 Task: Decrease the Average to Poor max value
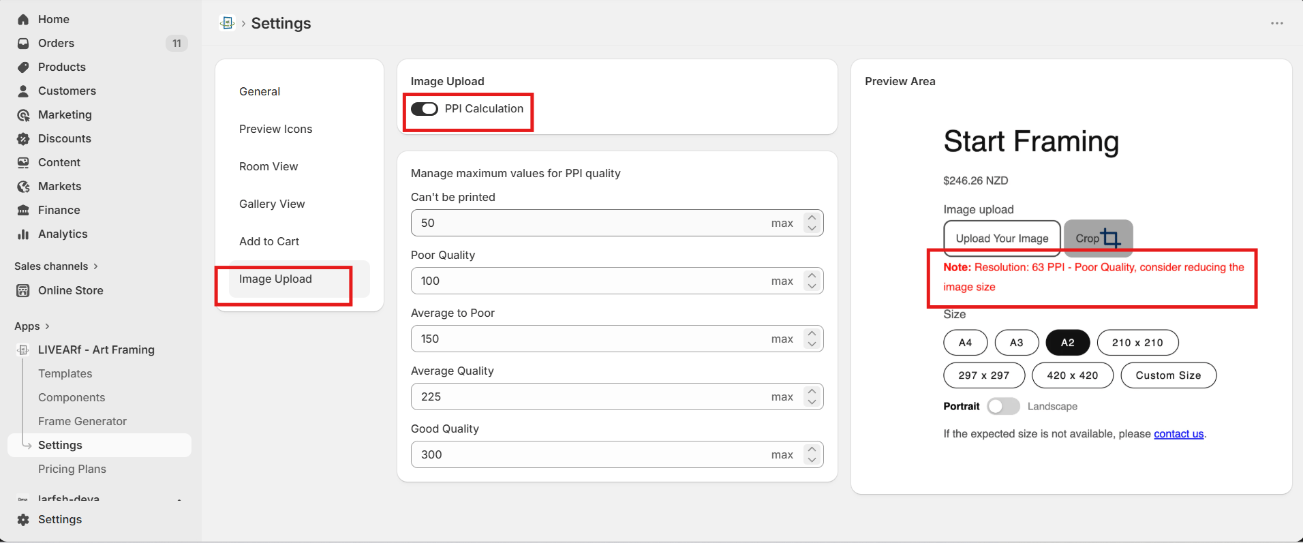pyautogui.click(x=812, y=344)
